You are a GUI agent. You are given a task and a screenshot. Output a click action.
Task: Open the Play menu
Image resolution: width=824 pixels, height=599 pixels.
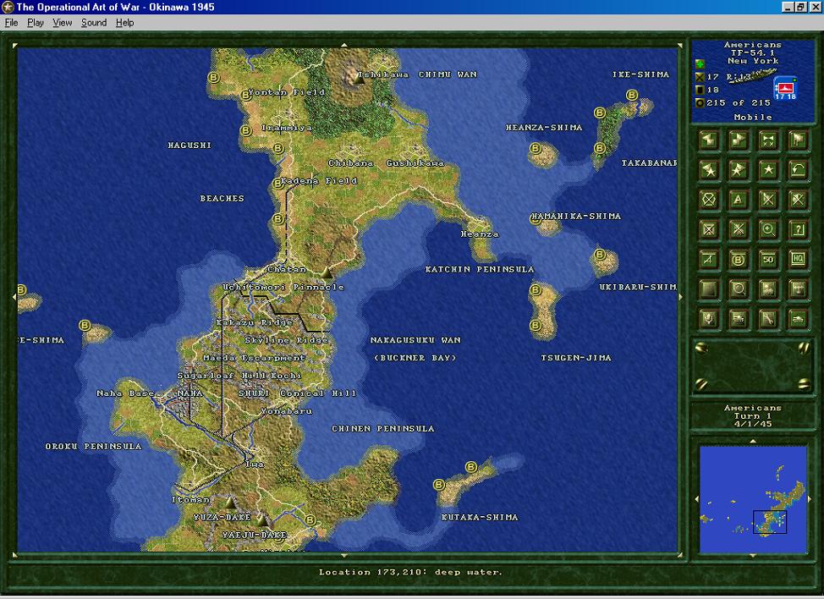(36, 23)
